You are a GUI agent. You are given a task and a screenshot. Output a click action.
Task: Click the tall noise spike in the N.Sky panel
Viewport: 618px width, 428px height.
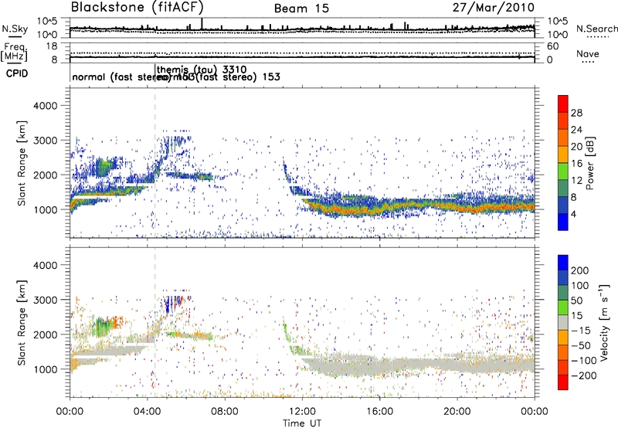[202, 24]
